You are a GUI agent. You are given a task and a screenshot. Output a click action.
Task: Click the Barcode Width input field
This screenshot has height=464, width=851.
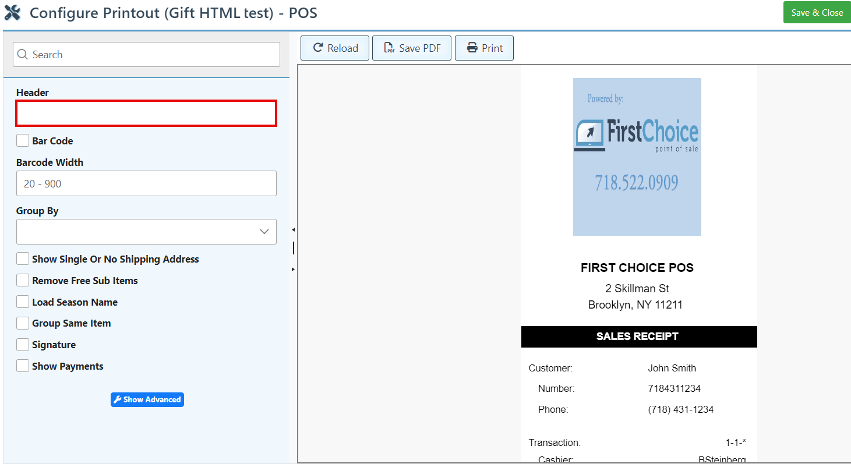[x=146, y=183]
